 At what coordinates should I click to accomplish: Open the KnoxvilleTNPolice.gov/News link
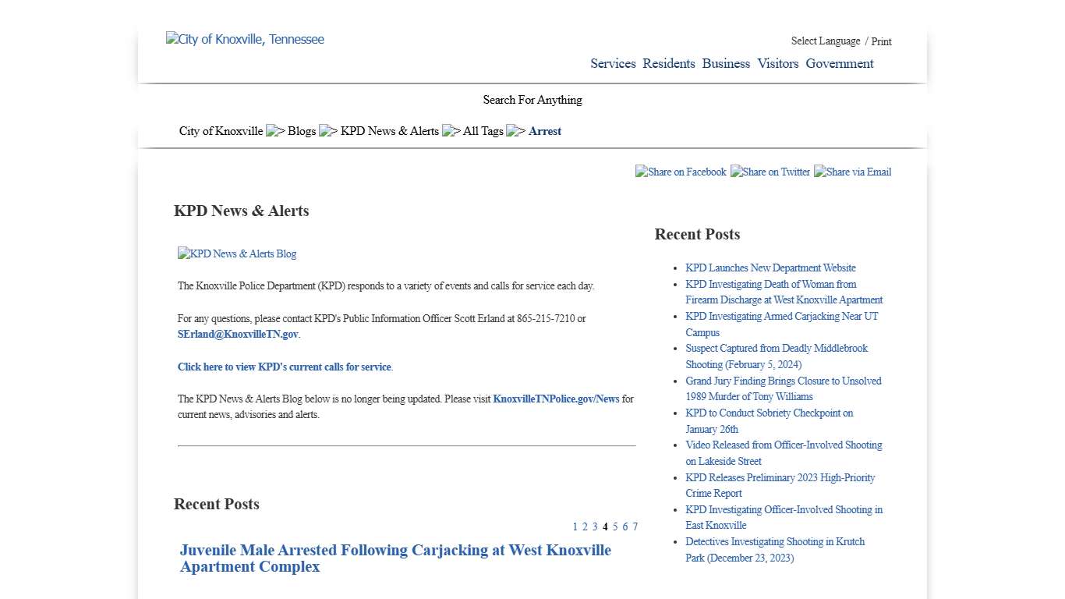(x=556, y=399)
